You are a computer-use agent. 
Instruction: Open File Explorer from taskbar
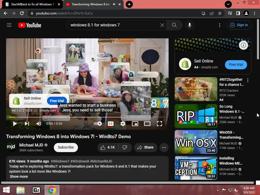[21, 190]
